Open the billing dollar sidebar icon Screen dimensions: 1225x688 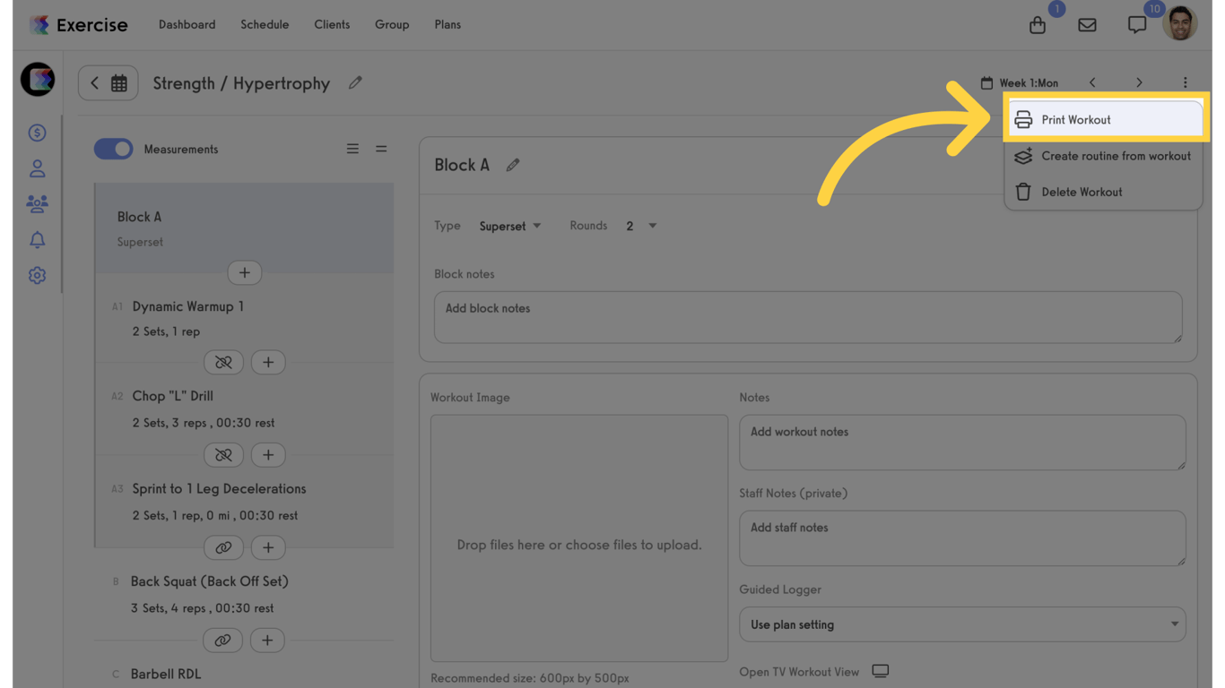tap(37, 133)
